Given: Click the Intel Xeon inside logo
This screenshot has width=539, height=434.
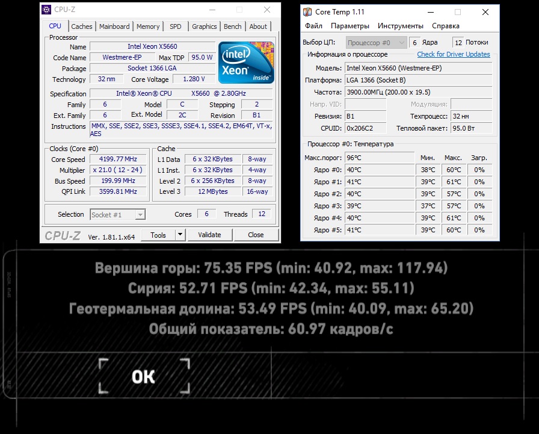Looking at the screenshot, I should (246, 63).
